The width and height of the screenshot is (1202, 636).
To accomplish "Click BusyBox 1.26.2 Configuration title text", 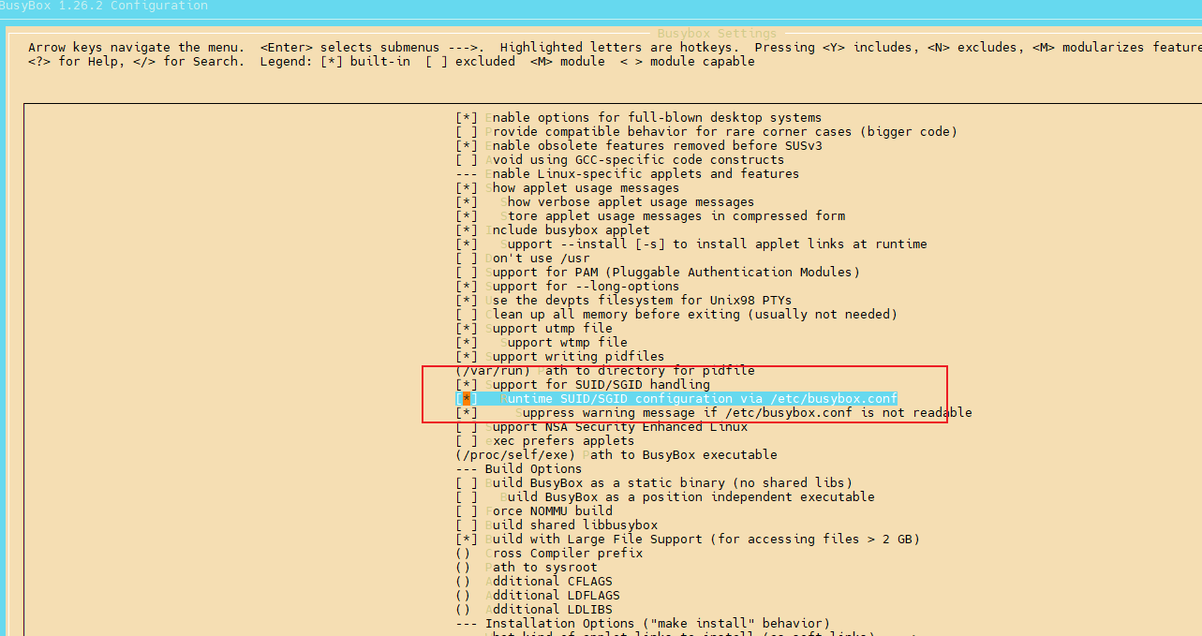I will click(x=104, y=6).
